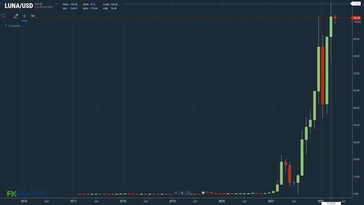Zoom out with the minus icon
Viewport: 364px width, 205px height.
point(176,193)
